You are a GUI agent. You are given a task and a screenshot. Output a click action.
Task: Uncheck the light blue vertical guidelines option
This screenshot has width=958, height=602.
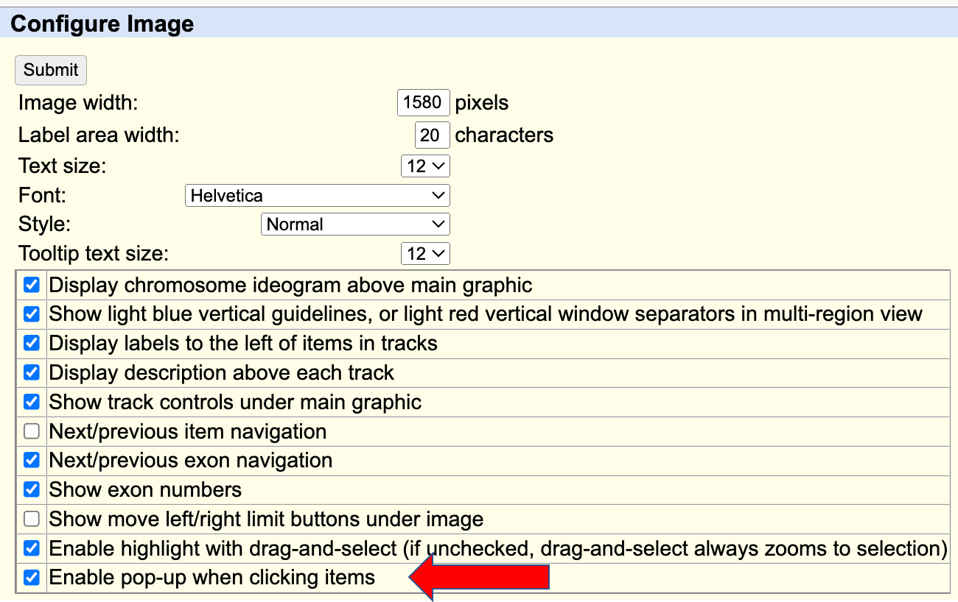coord(30,314)
